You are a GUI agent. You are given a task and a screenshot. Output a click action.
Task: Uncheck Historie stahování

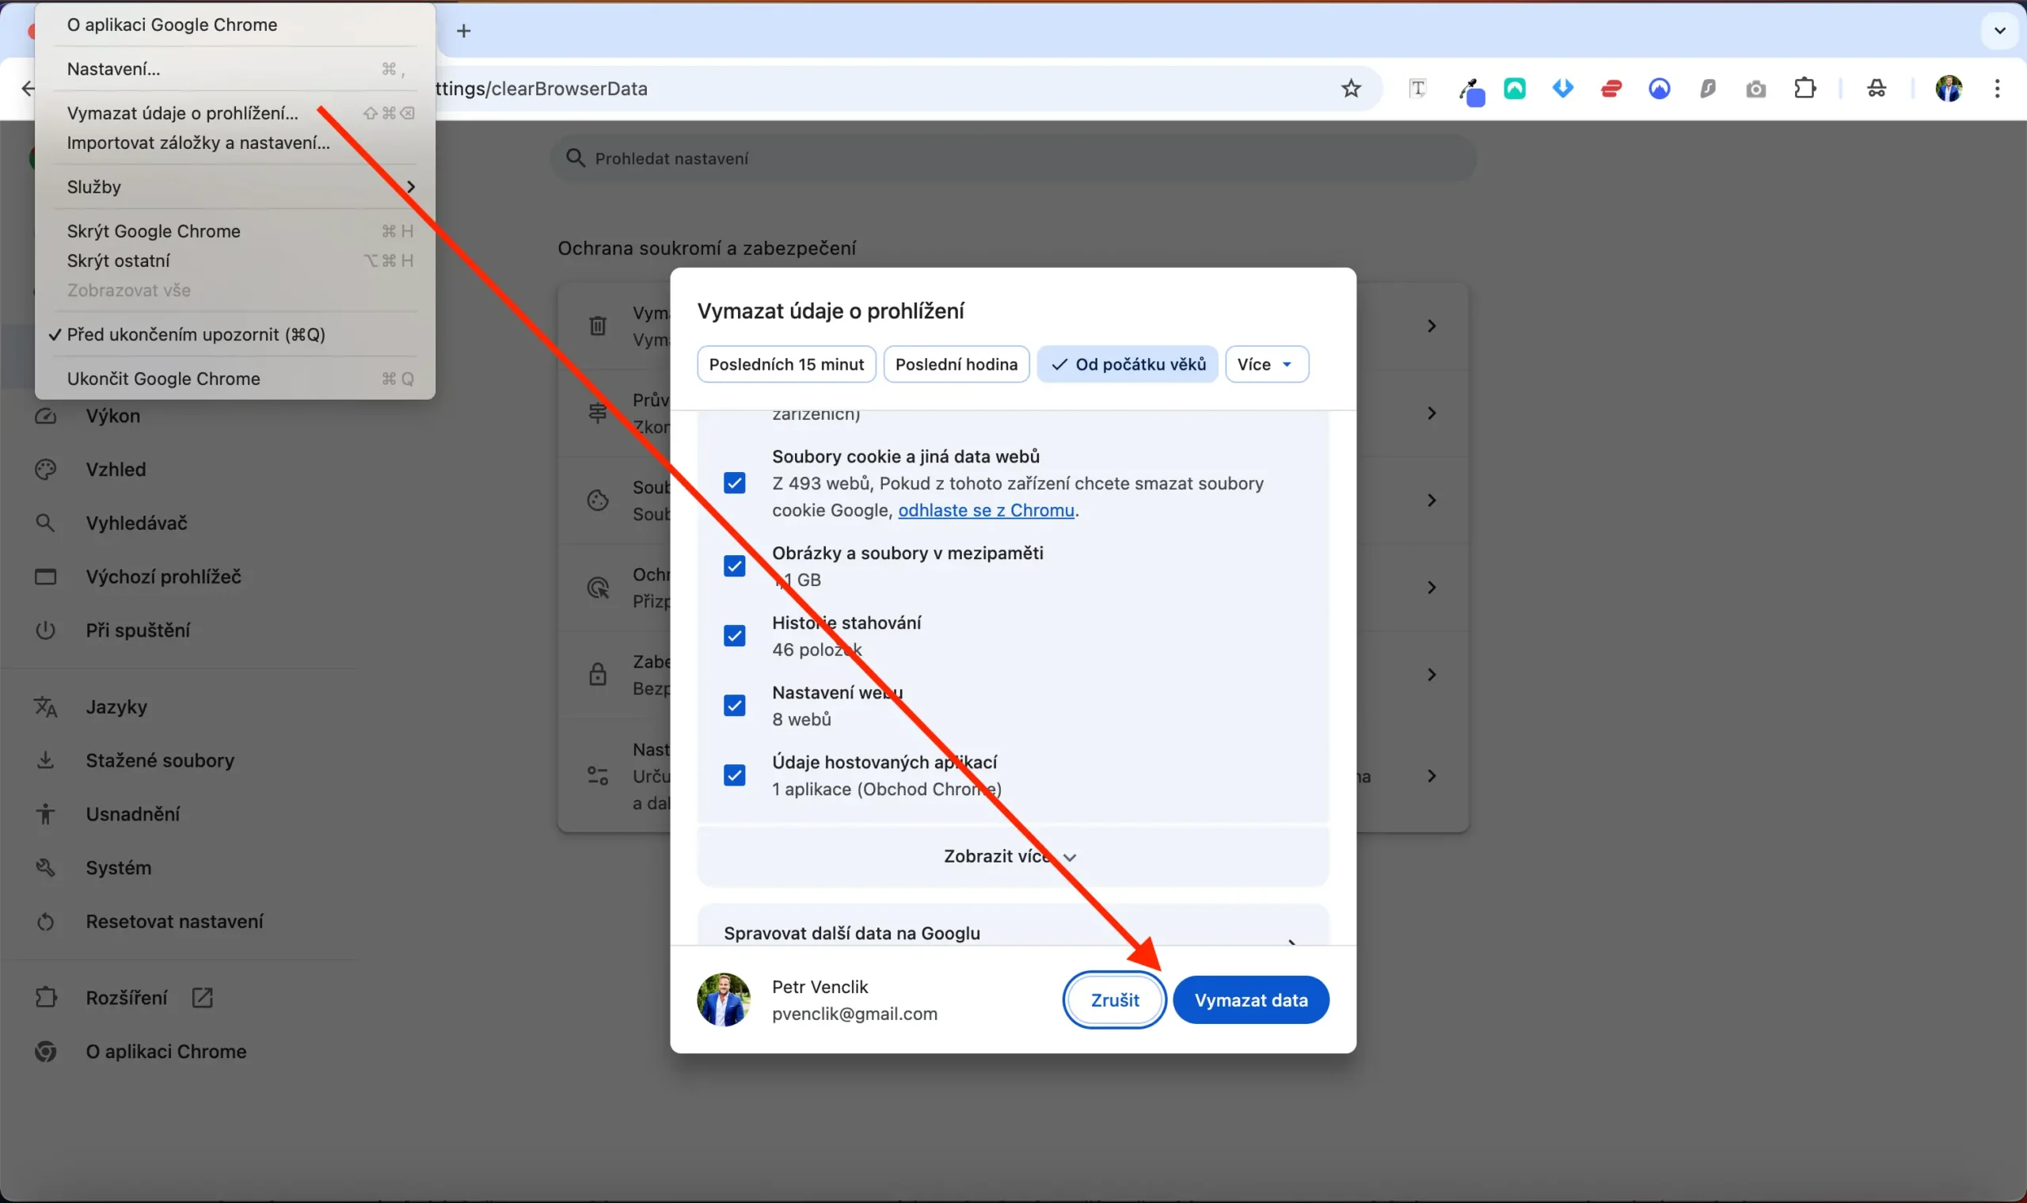point(733,634)
